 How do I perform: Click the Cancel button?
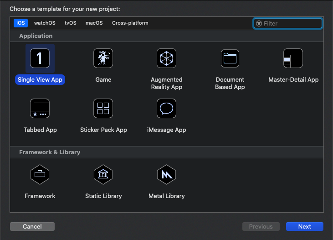pyautogui.click(x=32, y=227)
